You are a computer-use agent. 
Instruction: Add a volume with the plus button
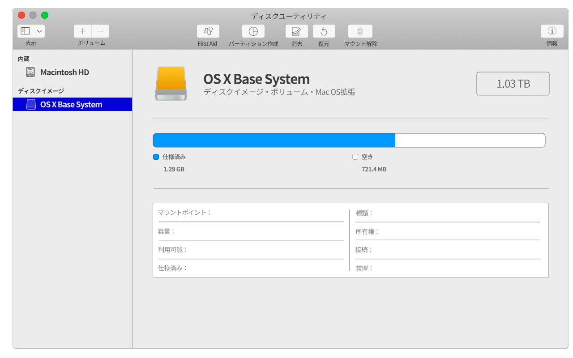pos(83,31)
